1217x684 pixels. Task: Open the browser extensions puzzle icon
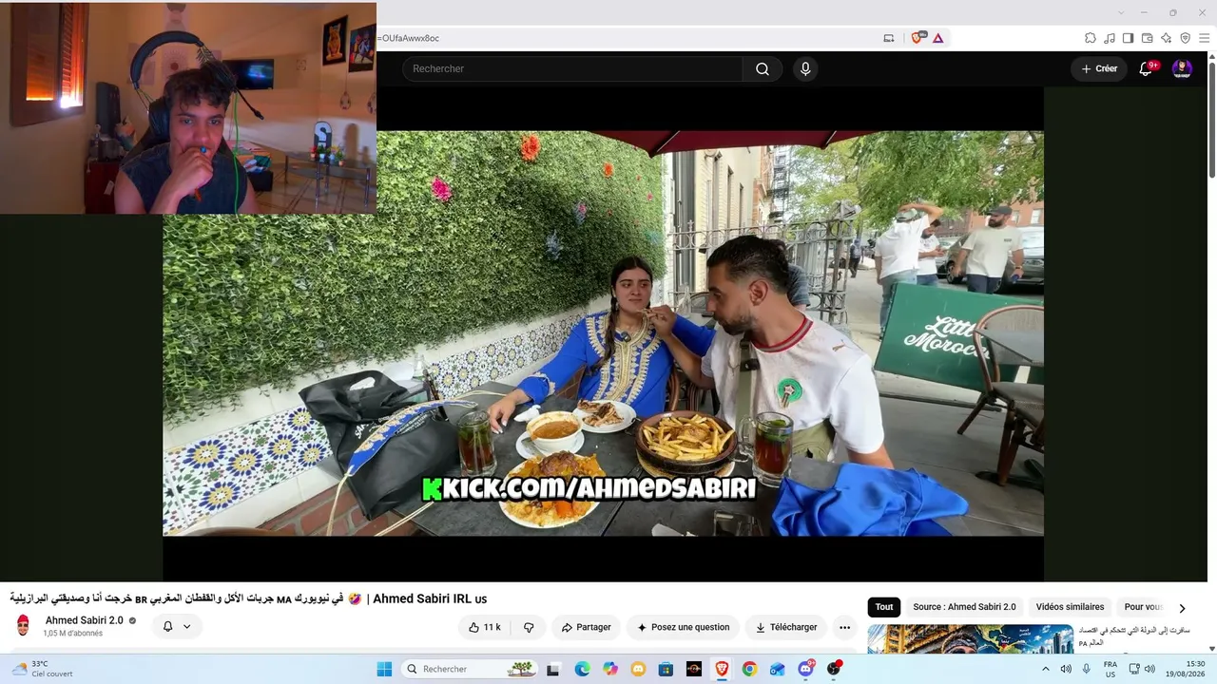pyautogui.click(x=1091, y=38)
